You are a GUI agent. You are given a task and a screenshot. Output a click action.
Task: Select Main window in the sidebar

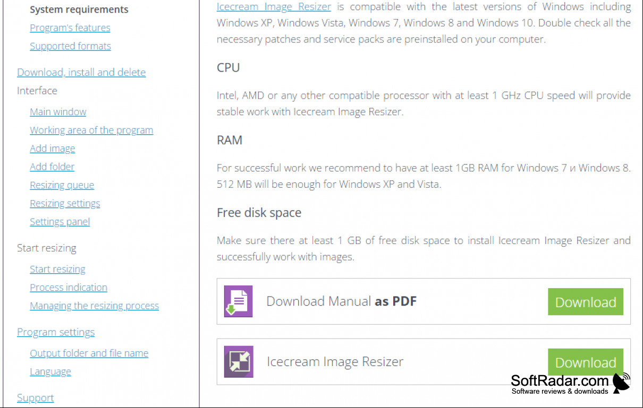point(58,111)
